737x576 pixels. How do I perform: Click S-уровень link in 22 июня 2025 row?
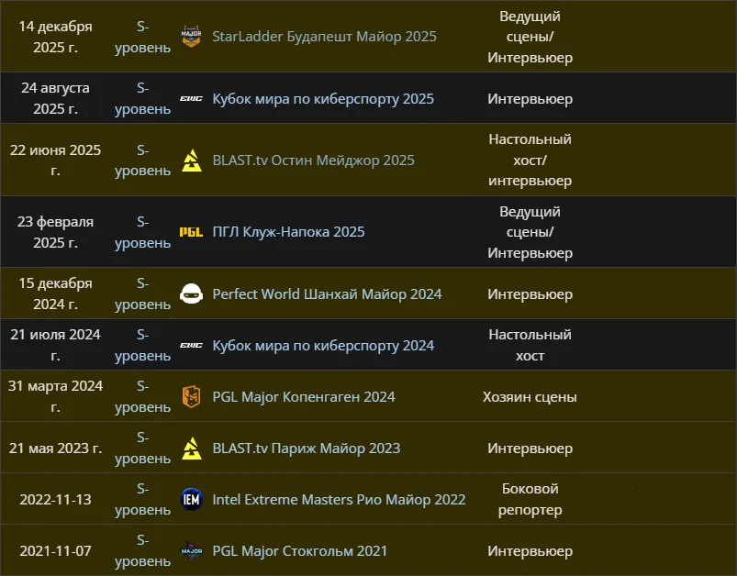[142, 161]
